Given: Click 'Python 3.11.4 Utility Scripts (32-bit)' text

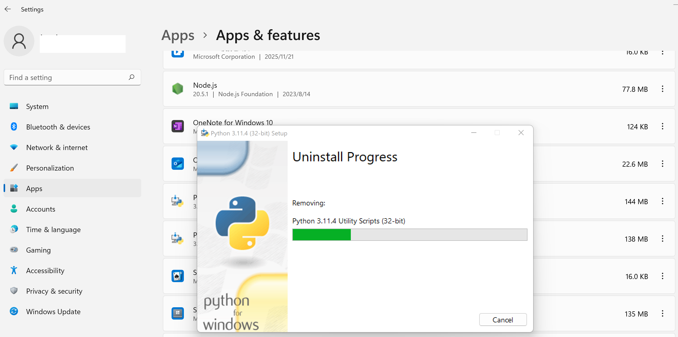Looking at the screenshot, I should [349, 221].
